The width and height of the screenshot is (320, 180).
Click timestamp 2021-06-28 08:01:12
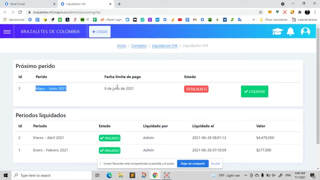[x=209, y=138]
